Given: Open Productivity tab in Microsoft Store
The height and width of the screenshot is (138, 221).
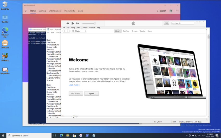Looking at the screenshot, I should click(x=69, y=11).
